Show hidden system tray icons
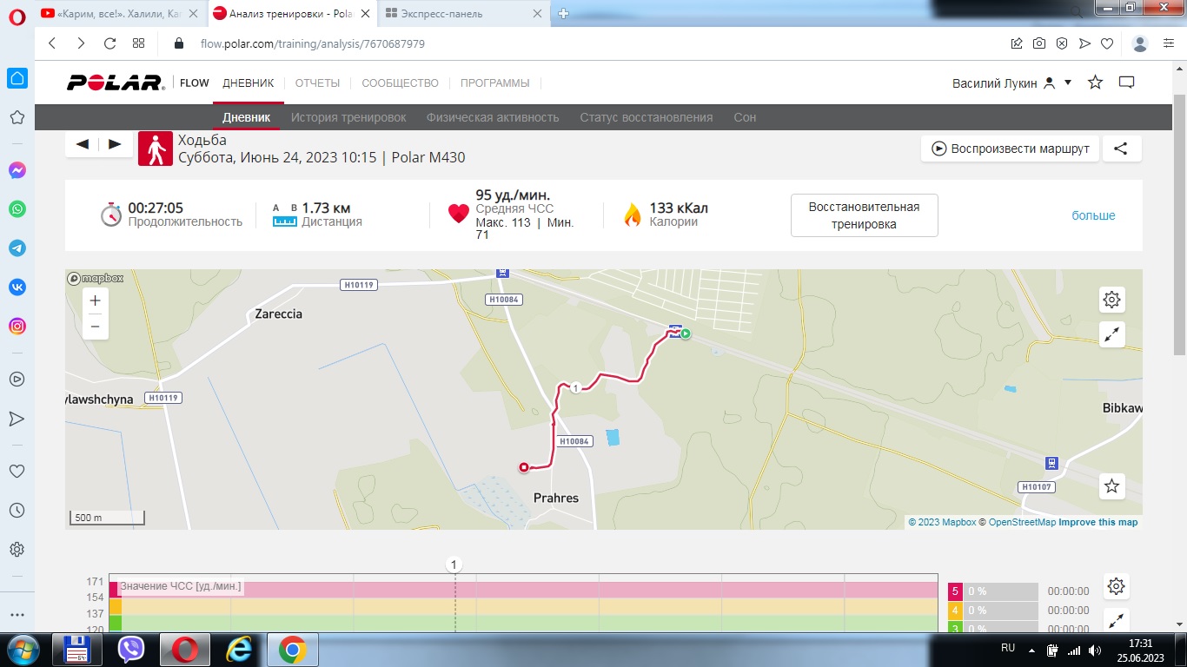Viewport: 1187px width, 667px height. coord(1031,650)
